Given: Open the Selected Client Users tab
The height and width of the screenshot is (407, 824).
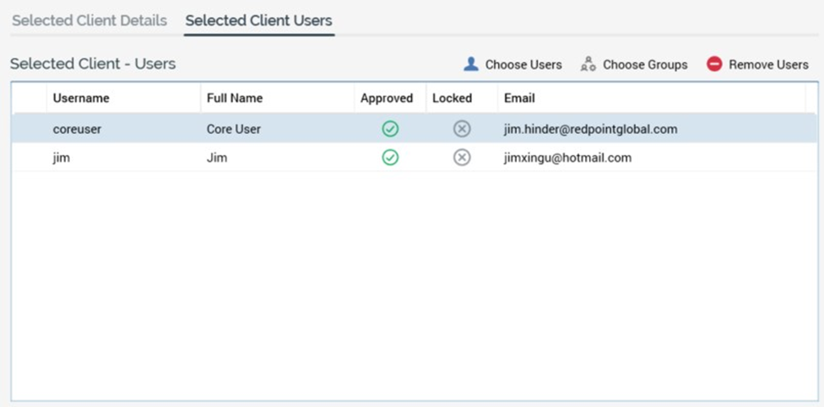Looking at the screenshot, I should (258, 20).
